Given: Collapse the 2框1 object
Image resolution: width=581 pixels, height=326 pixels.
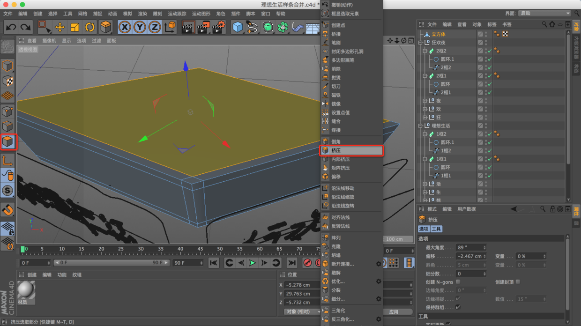Looking at the screenshot, I should 425,76.
